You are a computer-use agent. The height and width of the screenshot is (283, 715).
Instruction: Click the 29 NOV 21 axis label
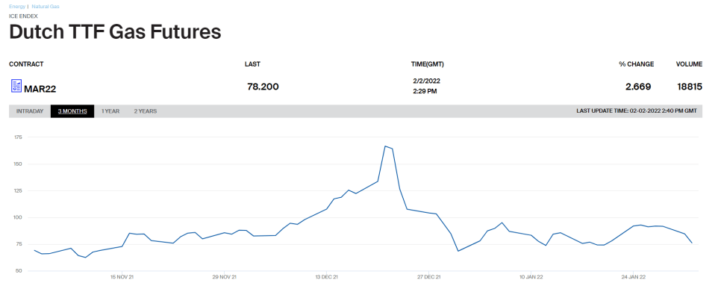pos(225,277)
